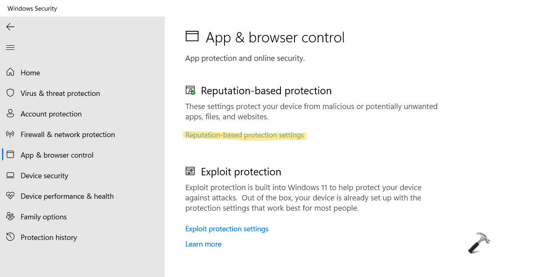The image size is (535, 277).
Task: Click the Firewall & network antenna icon
Action: coord(11,134)
